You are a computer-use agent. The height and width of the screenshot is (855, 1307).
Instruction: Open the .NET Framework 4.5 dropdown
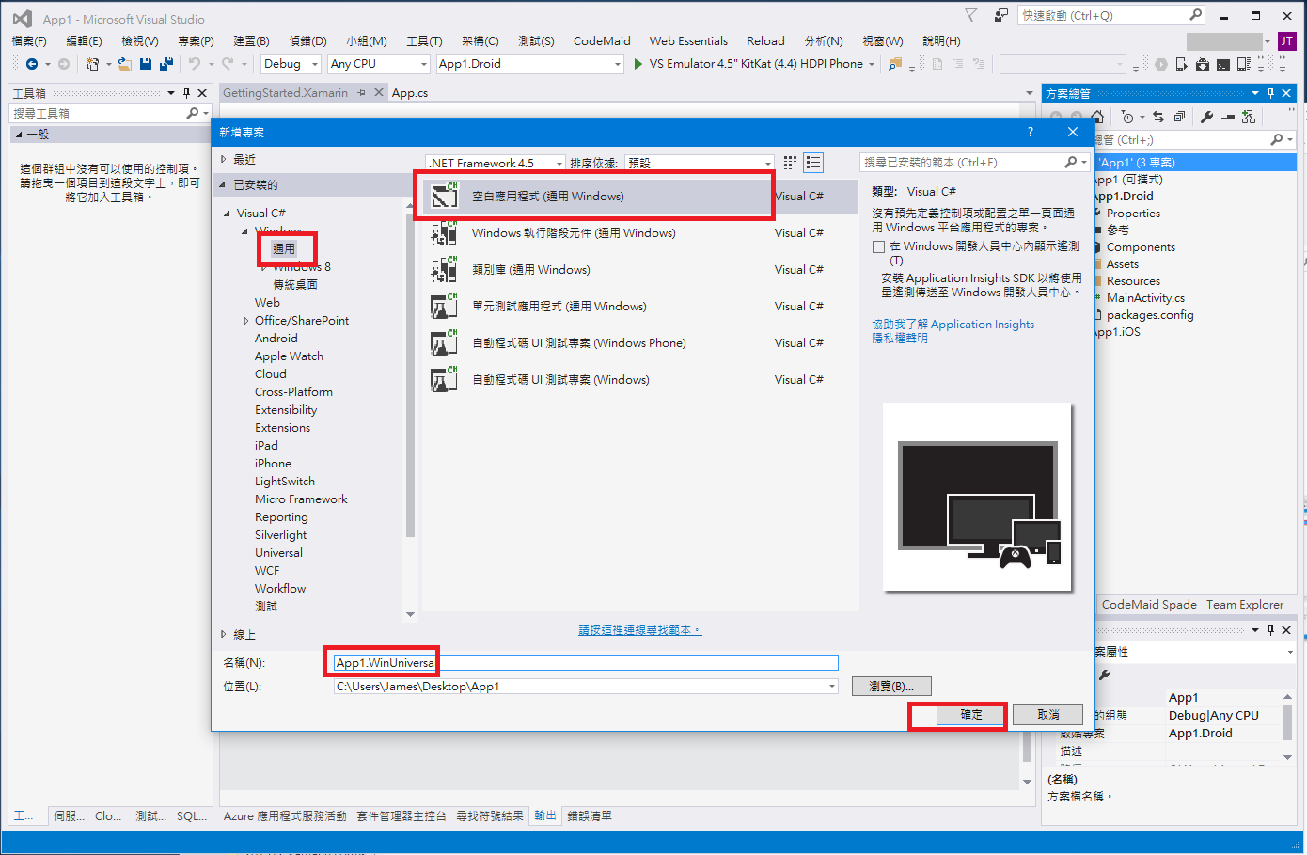tap(496, 163)
